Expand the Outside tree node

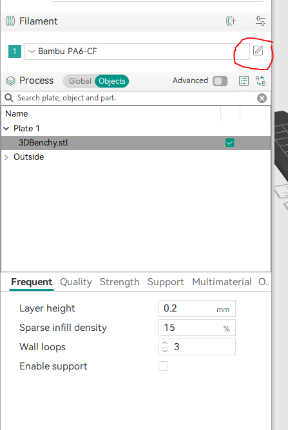(6, 157)
